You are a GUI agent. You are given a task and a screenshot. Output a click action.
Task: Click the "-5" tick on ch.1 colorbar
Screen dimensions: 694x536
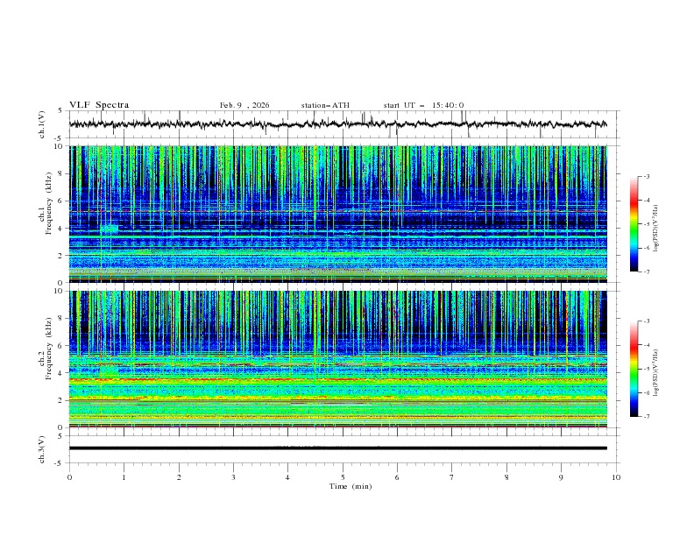click(647, 224)
